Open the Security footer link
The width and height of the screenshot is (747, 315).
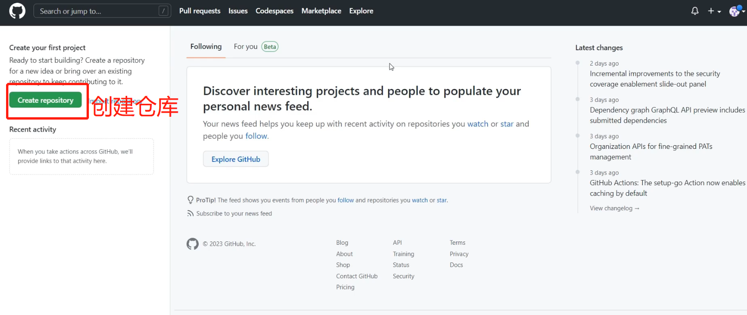pyautogui.click(x=404, y=276)
